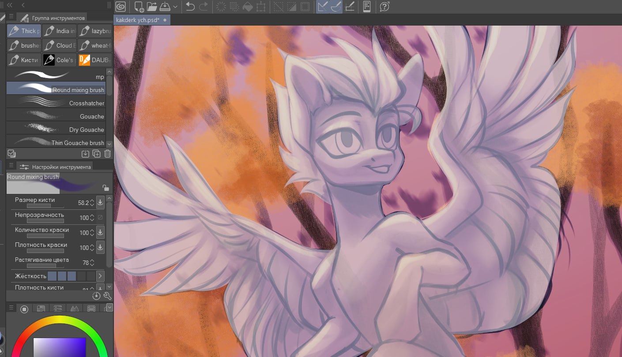Create a new canvas document
This screenshot has height=357, width=622.
pyautogui.click(x=139, y=7)
